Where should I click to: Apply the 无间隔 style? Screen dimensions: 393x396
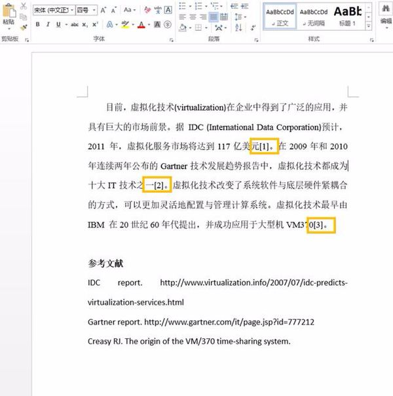tap(314, 16)
